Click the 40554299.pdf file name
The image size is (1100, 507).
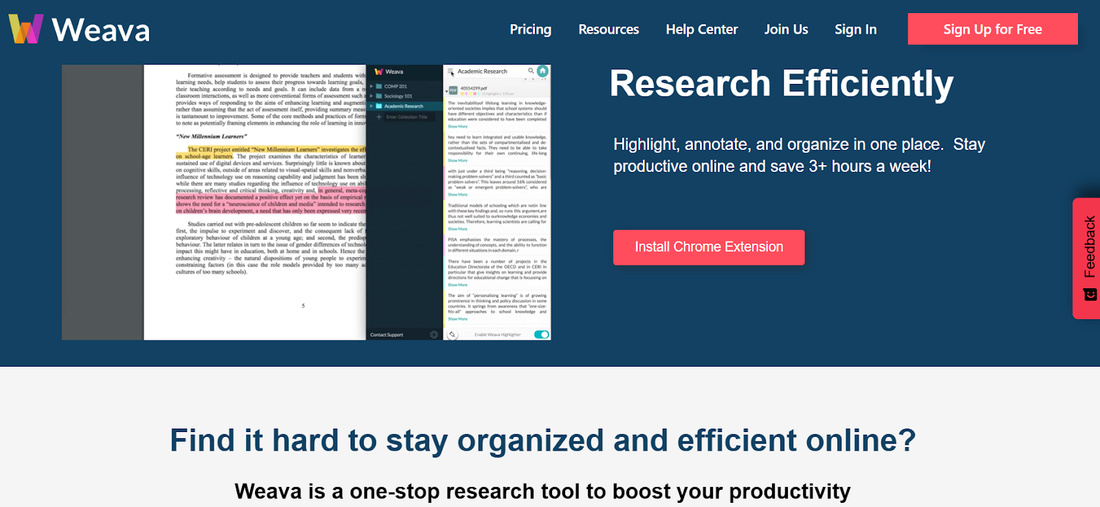[474, 88]
